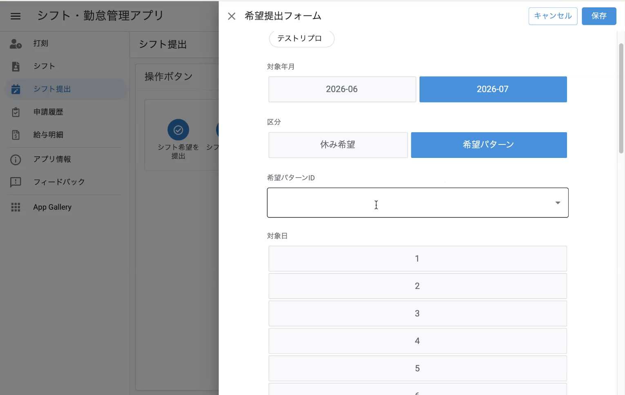Click the シフト提出 page heading

pos(163,44)
